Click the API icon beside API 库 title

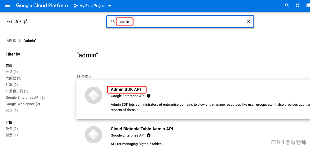tap(9, 21)
